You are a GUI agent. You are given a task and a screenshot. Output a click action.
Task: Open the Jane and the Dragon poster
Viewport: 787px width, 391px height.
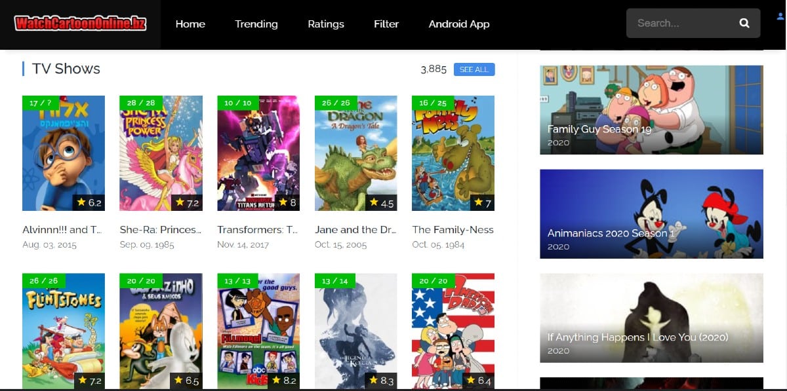355,153
